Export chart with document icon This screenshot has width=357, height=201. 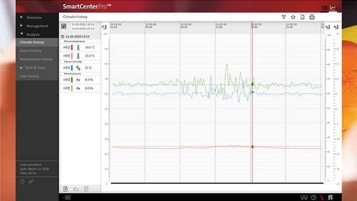[x=302, y=17]
